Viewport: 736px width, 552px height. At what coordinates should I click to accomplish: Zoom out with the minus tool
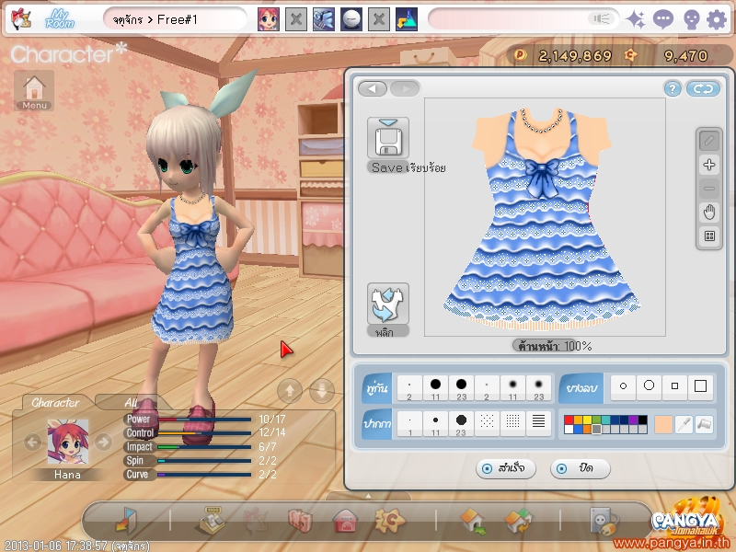click(x=708, y=189)
